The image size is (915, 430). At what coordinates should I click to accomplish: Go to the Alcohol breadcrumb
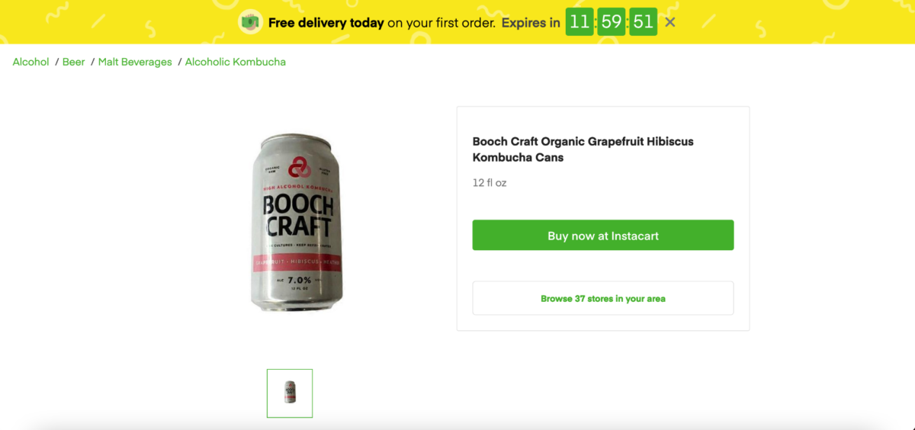[31, 62]
